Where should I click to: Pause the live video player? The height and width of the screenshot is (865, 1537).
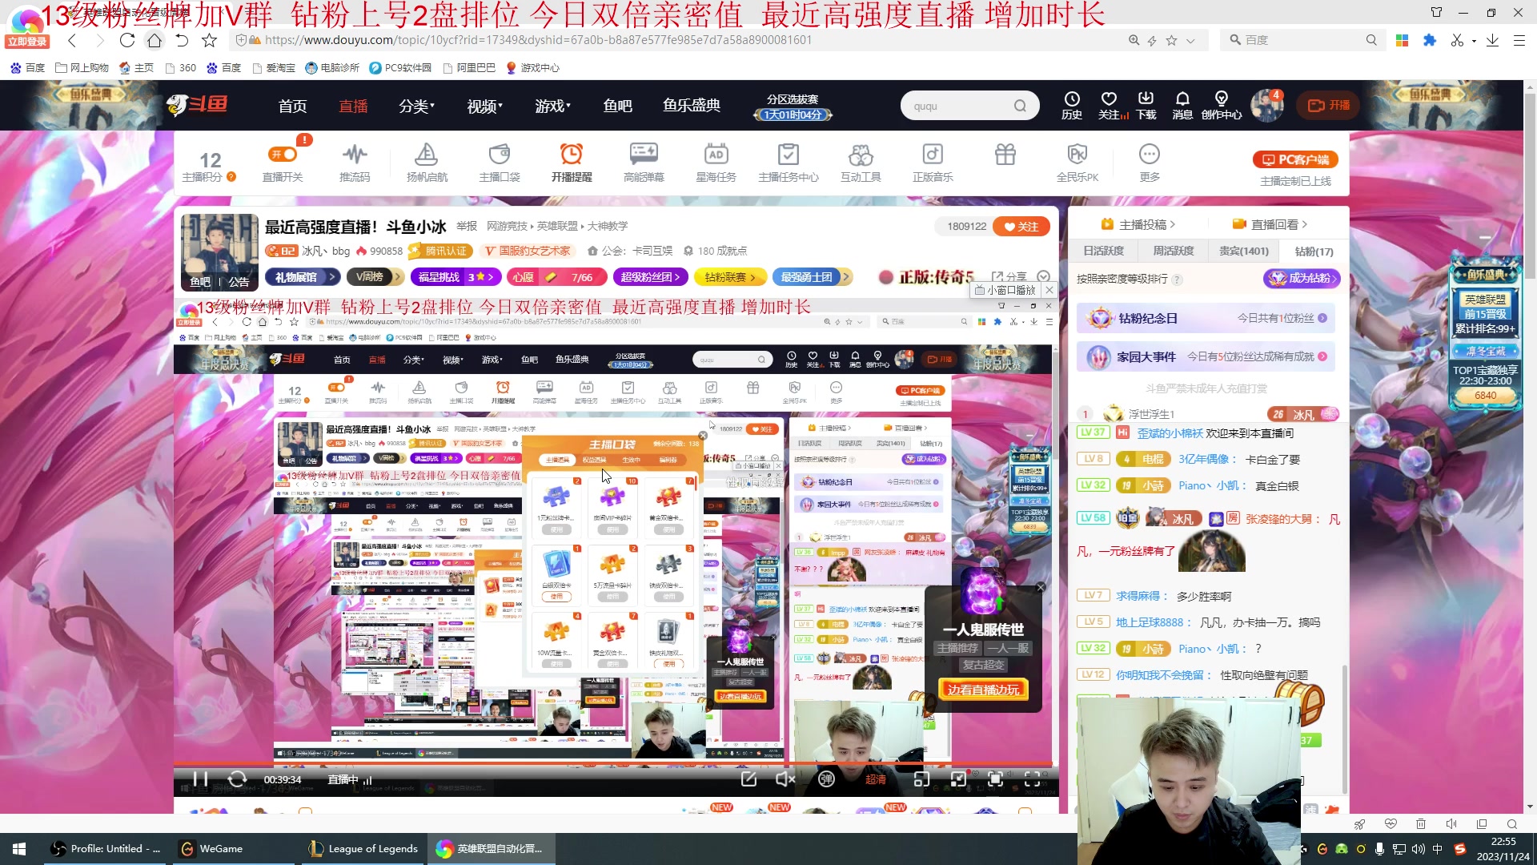[200, 779]
